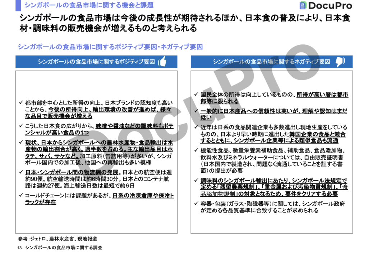Click the checkmark beside コールドチェーンには課題があるが
Screen dimensions: 368x254
point(22,196)
